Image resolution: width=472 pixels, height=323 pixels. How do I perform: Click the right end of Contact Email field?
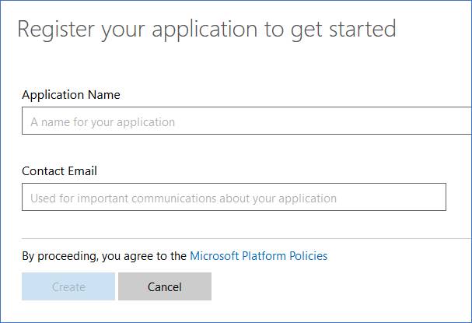coord(435,198)
